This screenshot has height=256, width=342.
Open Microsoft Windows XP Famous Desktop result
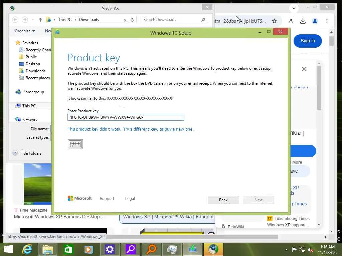coord(59,217)
